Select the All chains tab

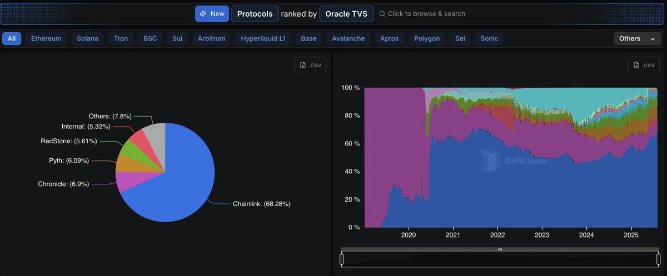(x=12, y=38)
